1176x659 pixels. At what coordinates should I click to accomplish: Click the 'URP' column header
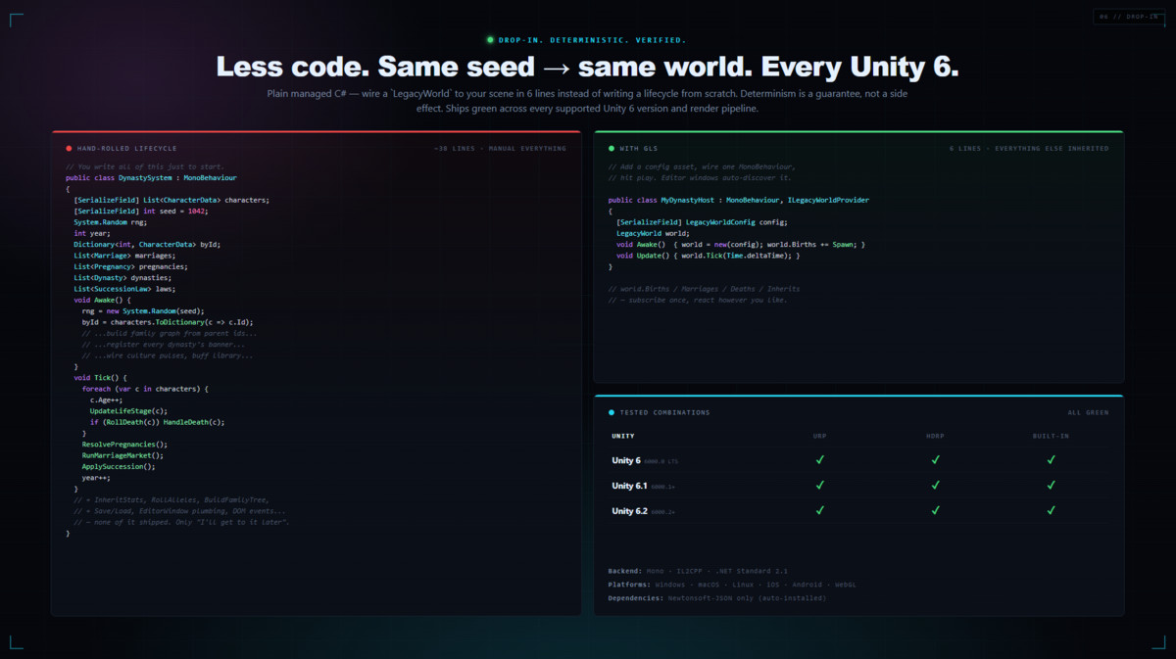(x=820, y=436)
